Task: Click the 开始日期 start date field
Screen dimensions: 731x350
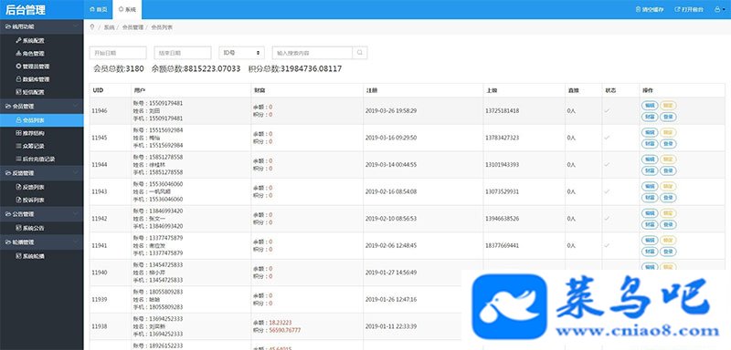Action: pos(118,53)
